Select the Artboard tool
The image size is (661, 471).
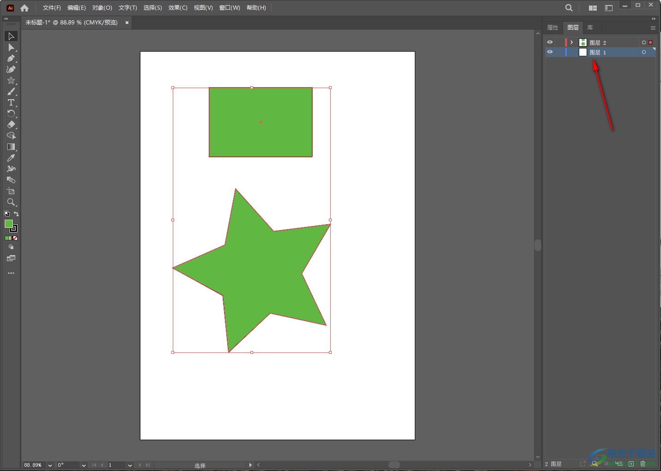(x=11, y=191)
